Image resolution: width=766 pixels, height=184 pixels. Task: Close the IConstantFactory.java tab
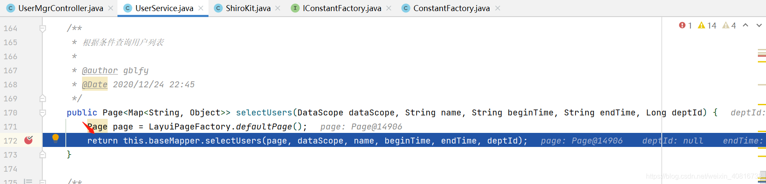click(x=389, y=8)
